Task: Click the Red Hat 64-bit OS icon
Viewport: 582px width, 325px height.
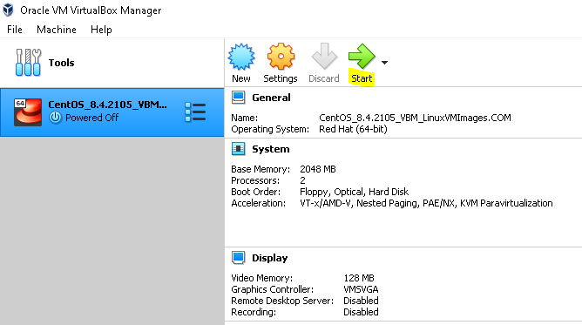Action: click(28, 112)
